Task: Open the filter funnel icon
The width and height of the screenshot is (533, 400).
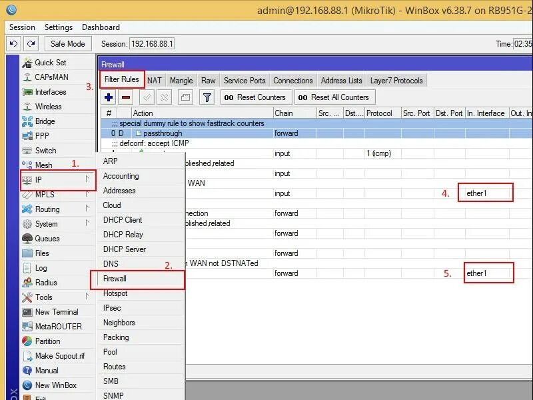Action: pos(207,97)
